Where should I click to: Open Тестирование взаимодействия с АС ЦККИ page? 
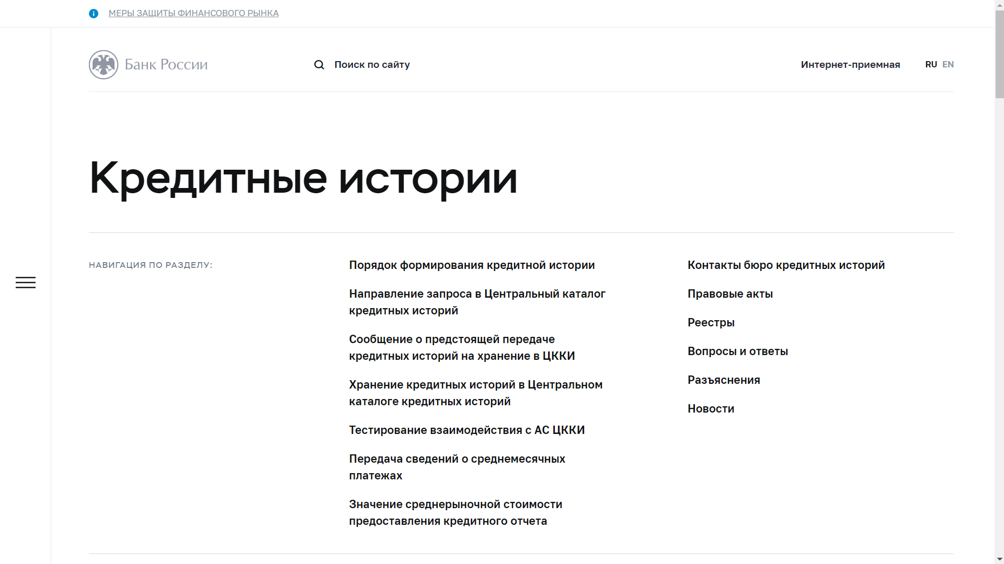click(x=467, y=430)
